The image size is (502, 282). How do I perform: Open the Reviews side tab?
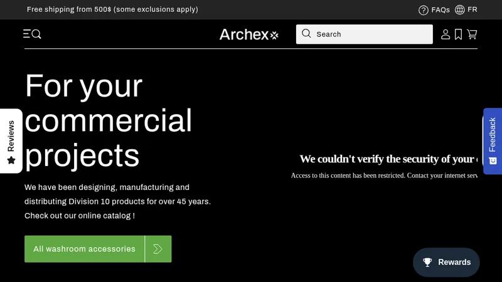pos(11,141)
